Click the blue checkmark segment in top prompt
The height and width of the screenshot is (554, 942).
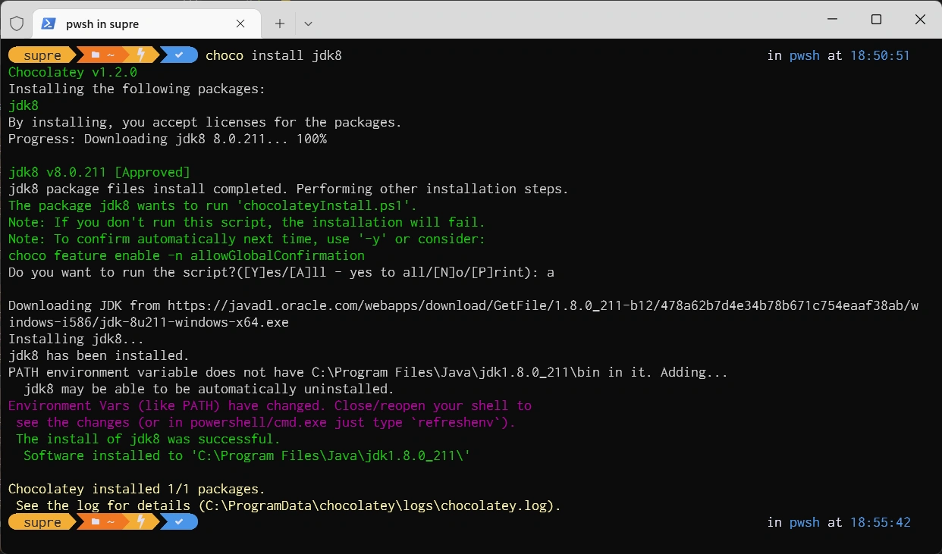tap(180, 55)
